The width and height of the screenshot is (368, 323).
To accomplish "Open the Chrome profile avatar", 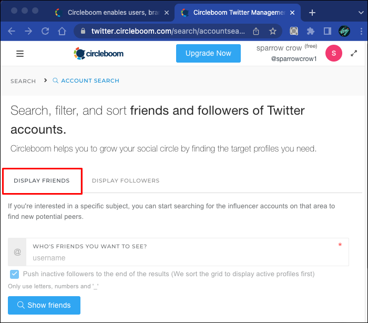I will [344, 31].
